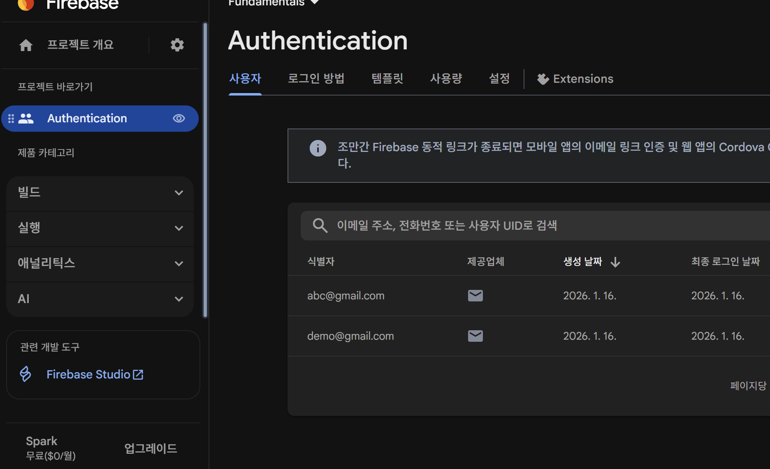
Task: Expand the 빌드 category
Action: [100, 193]
